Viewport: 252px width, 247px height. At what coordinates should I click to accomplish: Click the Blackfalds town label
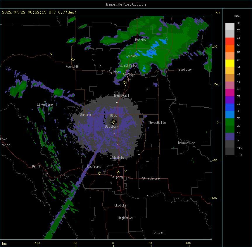[129, 65]
